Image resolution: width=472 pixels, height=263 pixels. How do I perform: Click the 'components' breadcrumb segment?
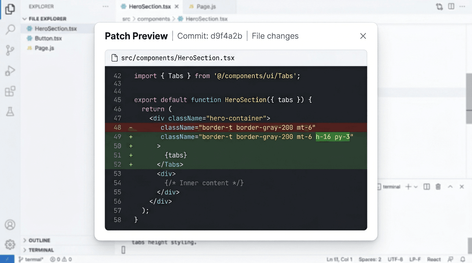tap(153, 19)
